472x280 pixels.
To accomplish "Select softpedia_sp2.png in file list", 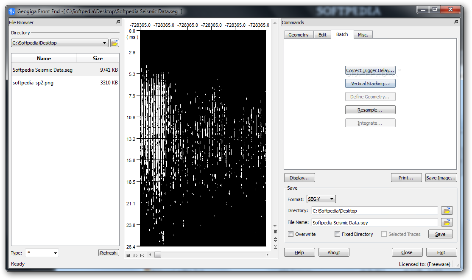I will click(65, 82).
